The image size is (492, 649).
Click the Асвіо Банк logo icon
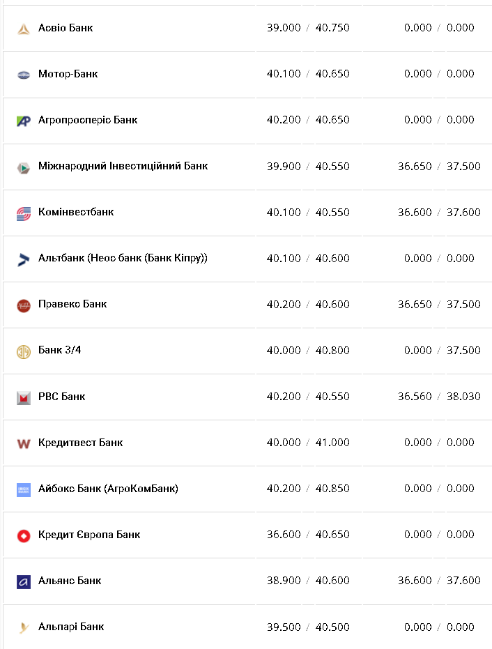(24, 29)
